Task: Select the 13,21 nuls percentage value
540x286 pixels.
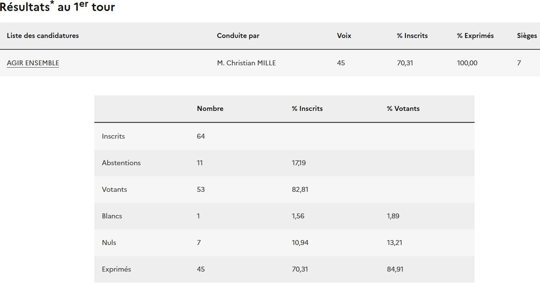Action: 394,243
